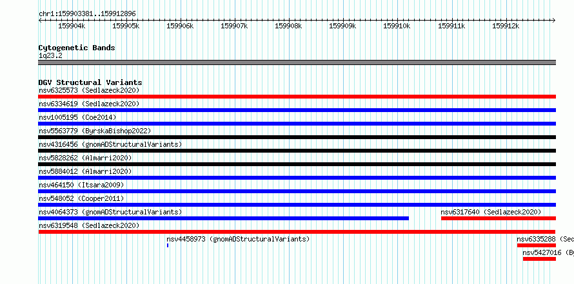Click the nsv5563779 (ByrskaBishop2022) label

95,131
